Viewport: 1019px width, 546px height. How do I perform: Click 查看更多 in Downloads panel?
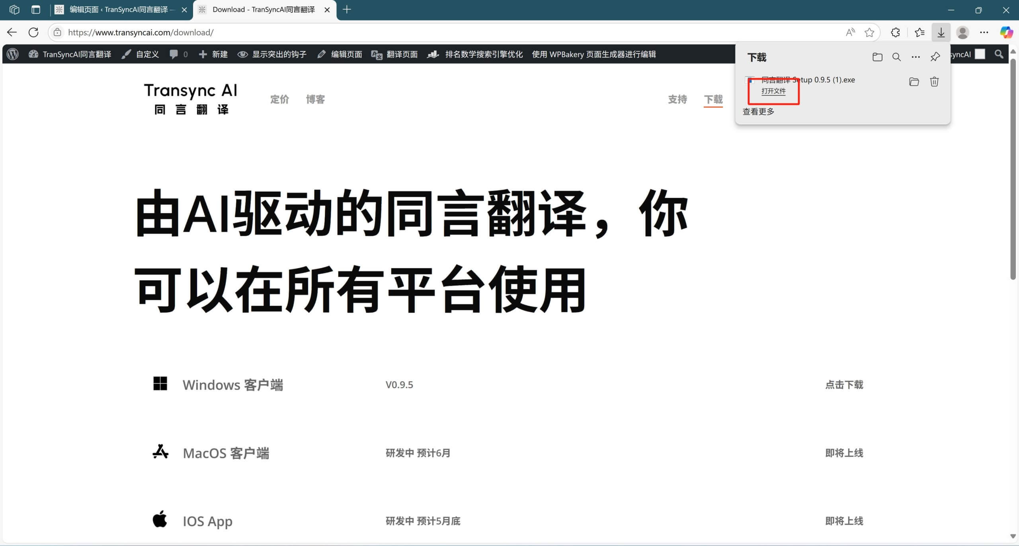click(758, 112)
